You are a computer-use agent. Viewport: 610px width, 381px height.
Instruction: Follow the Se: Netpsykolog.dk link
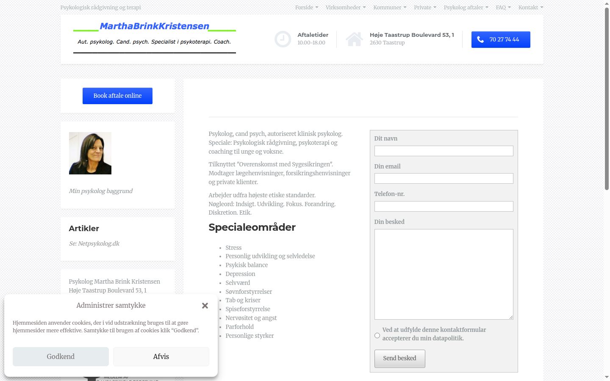coord(94,243)
